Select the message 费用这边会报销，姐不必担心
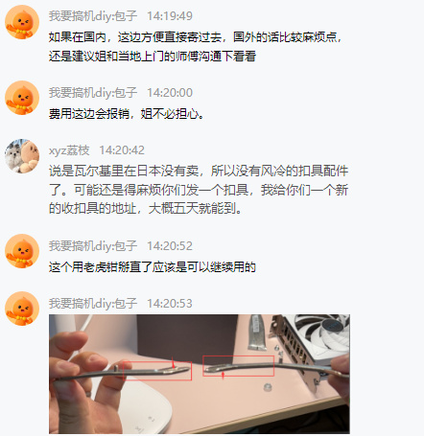 click(127, 114)
